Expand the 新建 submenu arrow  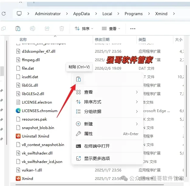137,124
